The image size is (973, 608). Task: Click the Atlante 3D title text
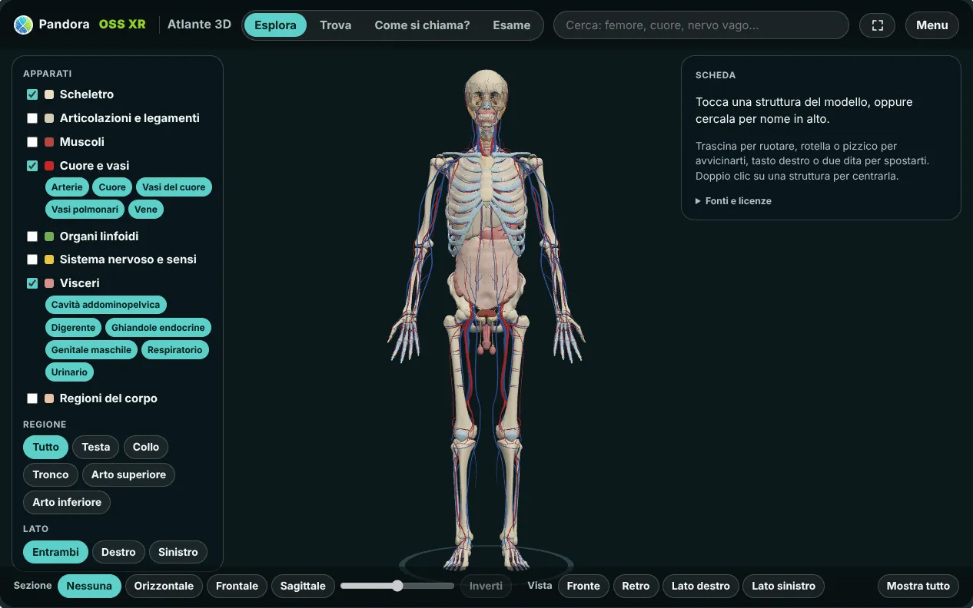click(x=199, y=25)
